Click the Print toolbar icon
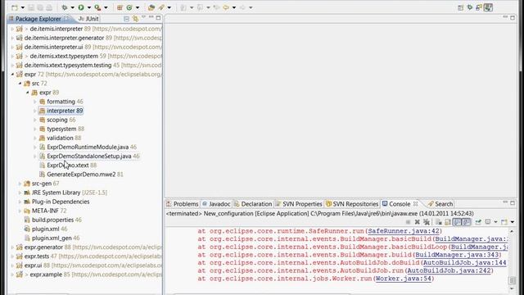 (49, 7)
